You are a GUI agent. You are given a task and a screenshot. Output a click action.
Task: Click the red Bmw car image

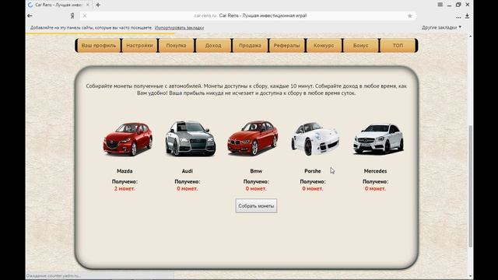click(253, 138)
